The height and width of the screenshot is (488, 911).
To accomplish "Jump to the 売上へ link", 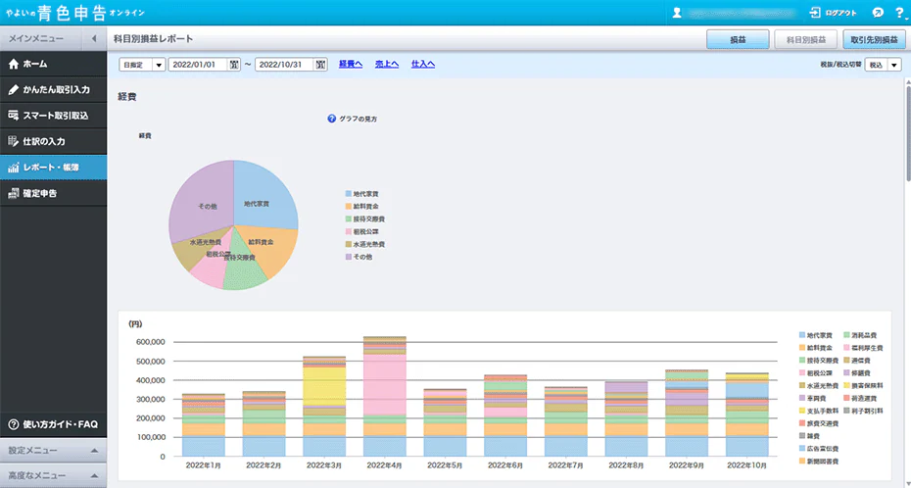I will click(x=386, y=65).
